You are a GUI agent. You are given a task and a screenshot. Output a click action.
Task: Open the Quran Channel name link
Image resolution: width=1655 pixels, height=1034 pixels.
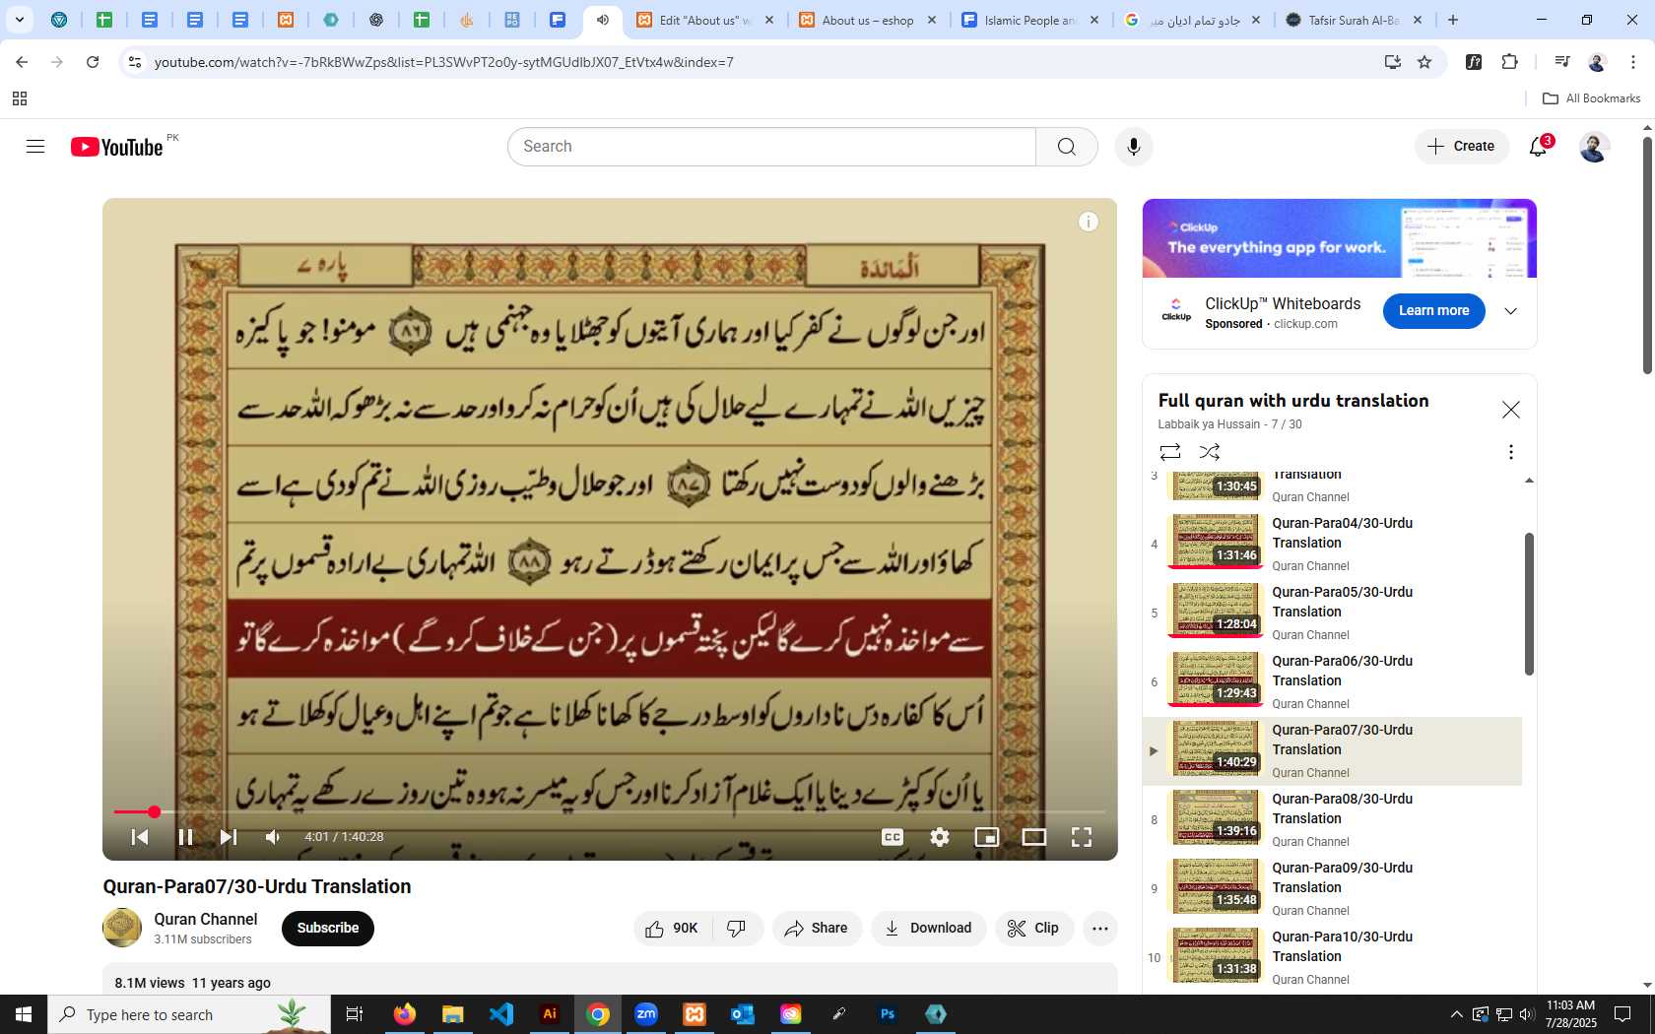pyautogui.click(x=205, y=919)
